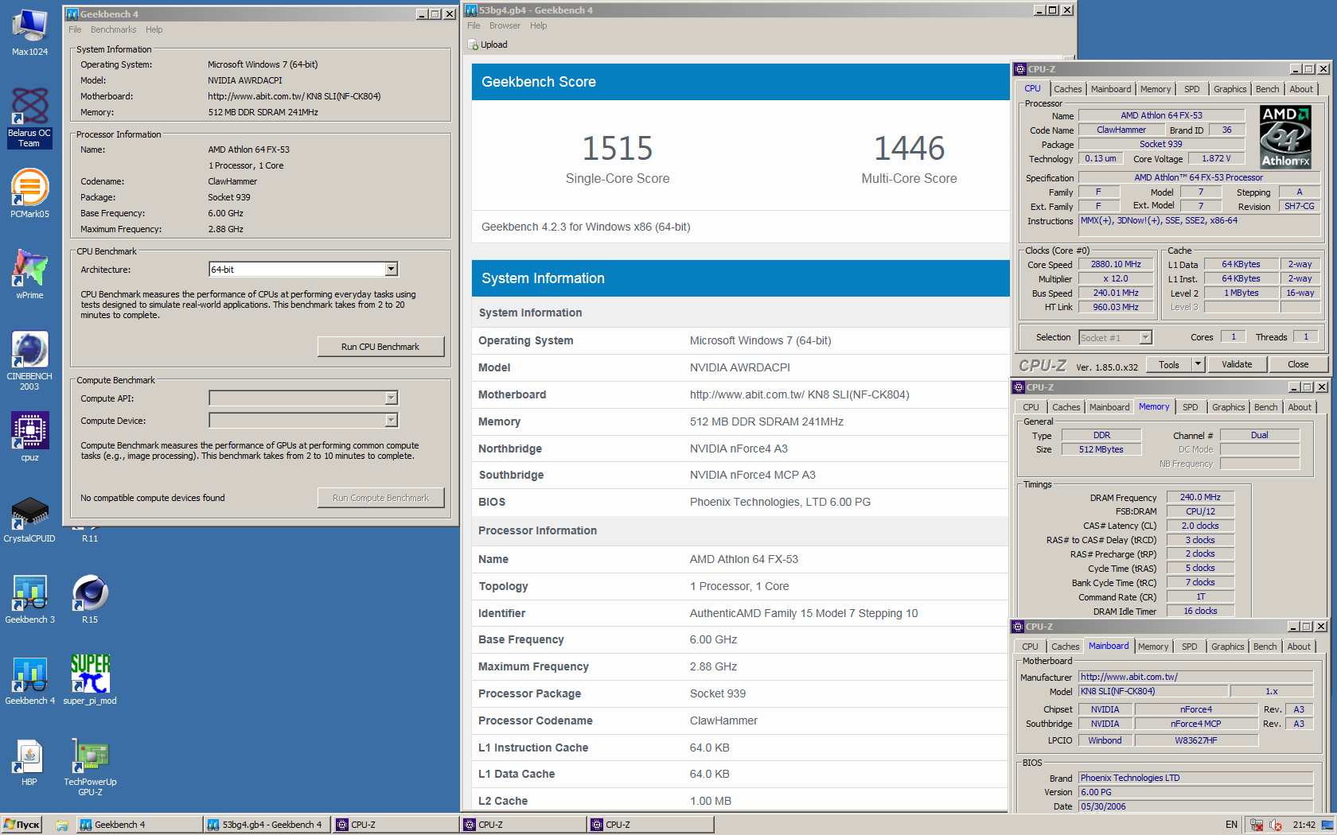1337x835 pixels.
Task: Click the BIOS Date 05/30/2006 field
Action: click(x=1195, y=806)
